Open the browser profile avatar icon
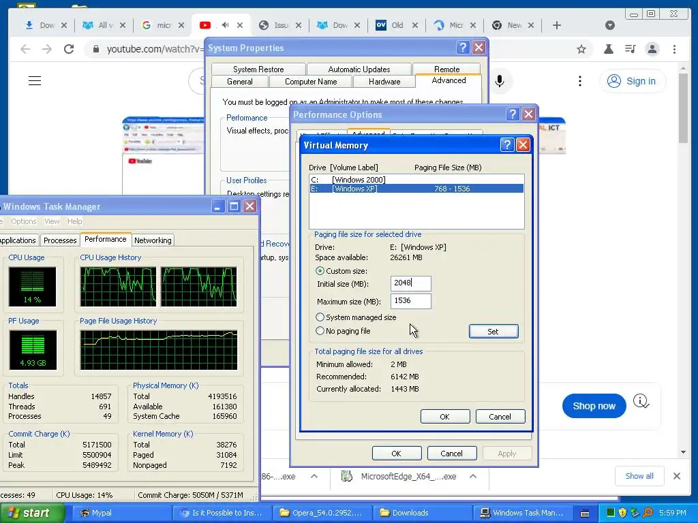Viewport: 698px width, 523px height. 652,49
